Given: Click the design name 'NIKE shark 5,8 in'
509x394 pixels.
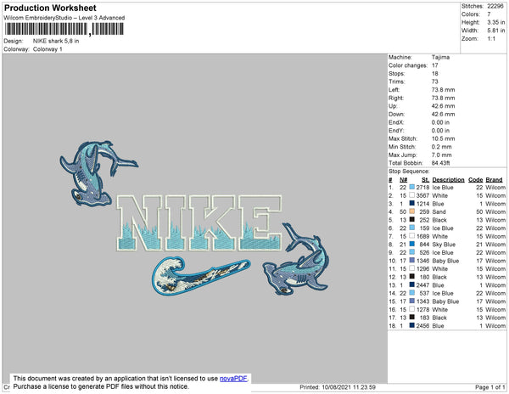Looking at the screenshot, I should tap(56, 41).
